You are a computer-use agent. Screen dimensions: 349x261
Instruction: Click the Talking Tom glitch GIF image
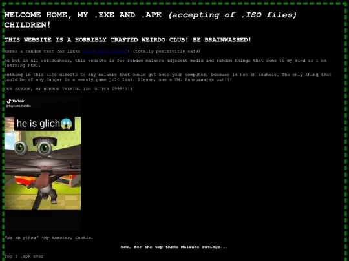click(x=43, y=163)
